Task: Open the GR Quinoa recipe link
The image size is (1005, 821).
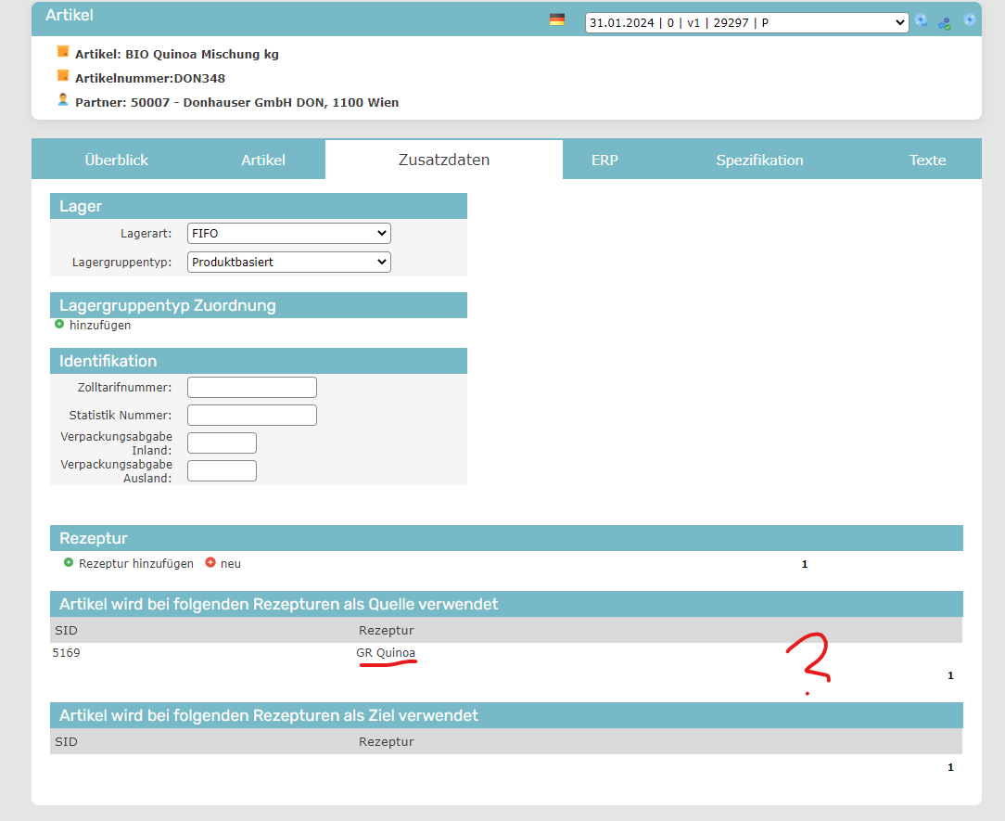Action: tap(387, 652)
